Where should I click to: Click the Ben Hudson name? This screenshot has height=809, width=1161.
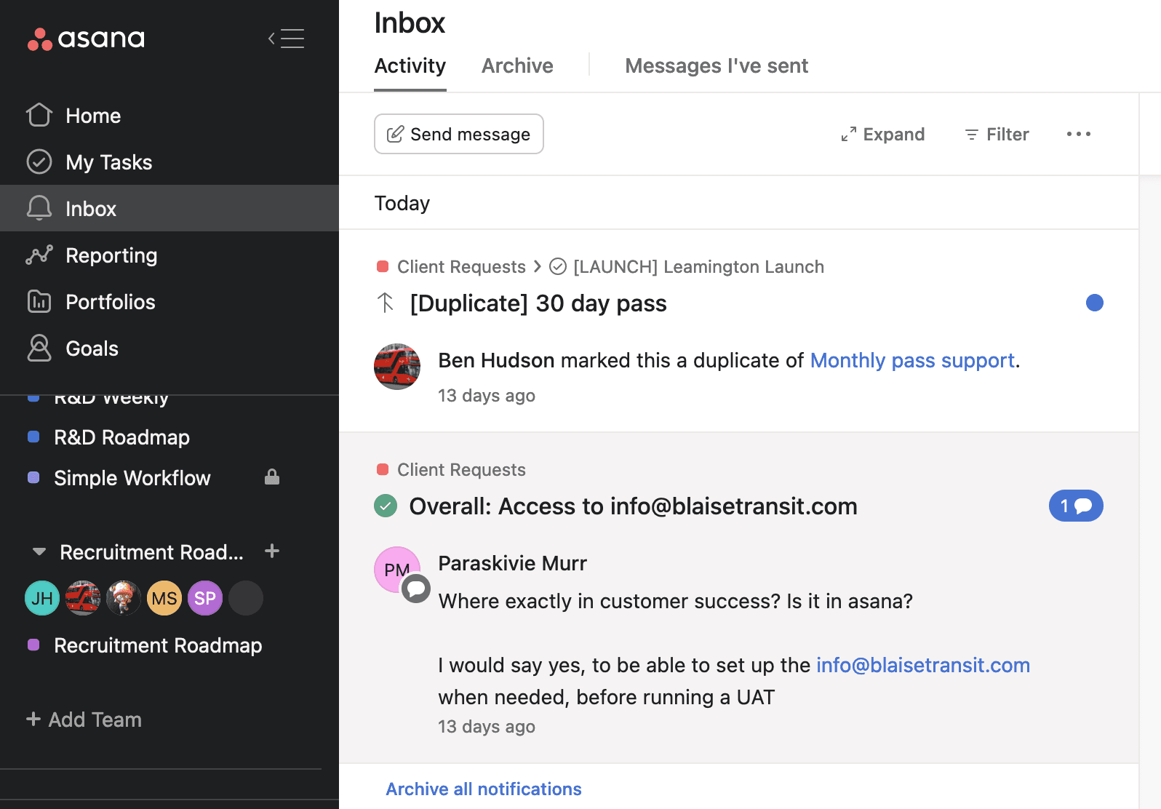pyautogui.click(x=496, y=360)
